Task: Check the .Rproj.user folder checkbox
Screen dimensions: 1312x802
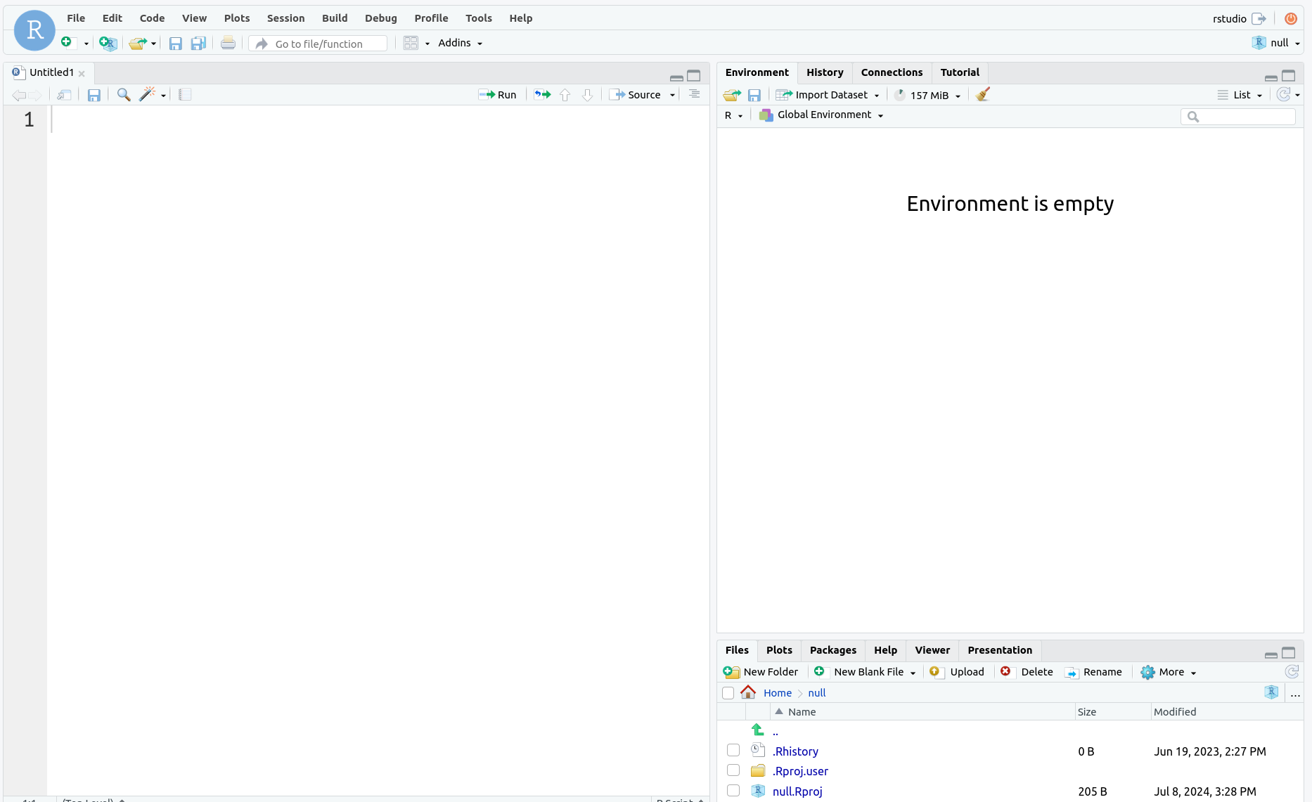Action: tap(733, 770)
